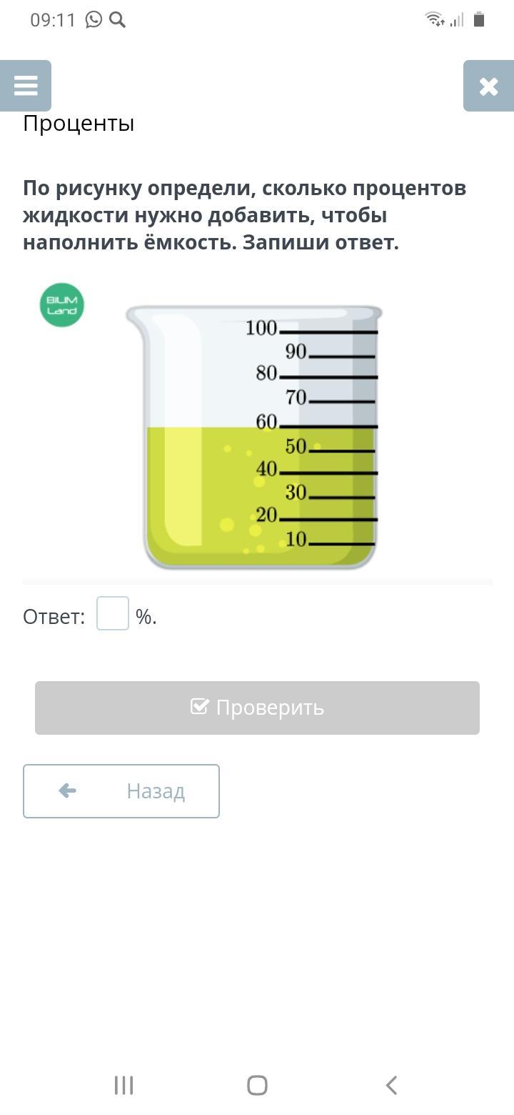The height and width of the screenshot is (1115, 514).
Task: Open Android recent apps
Action: click(x=124, y=1085)
